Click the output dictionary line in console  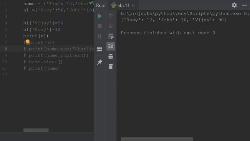[x=173, y=20]
